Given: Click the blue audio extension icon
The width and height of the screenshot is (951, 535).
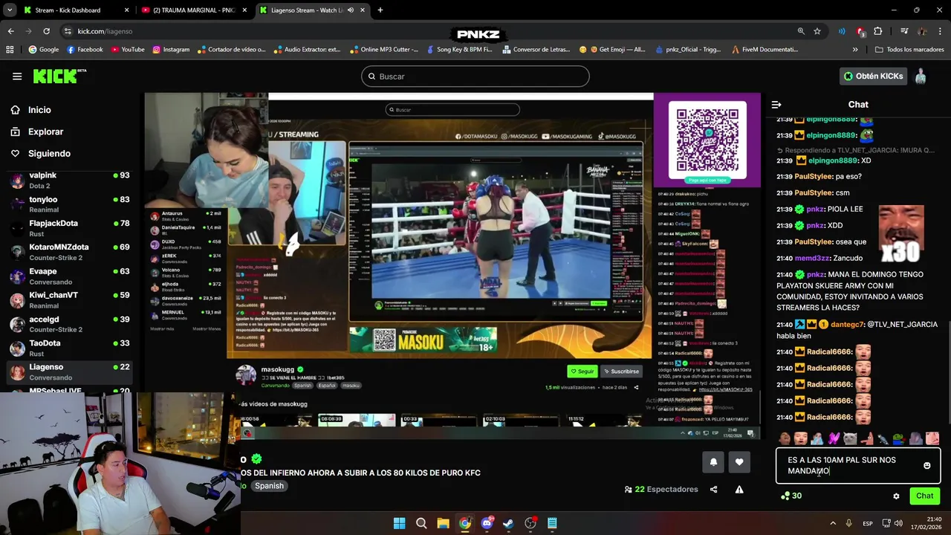Looking at the screenshot, I should 842,31.
